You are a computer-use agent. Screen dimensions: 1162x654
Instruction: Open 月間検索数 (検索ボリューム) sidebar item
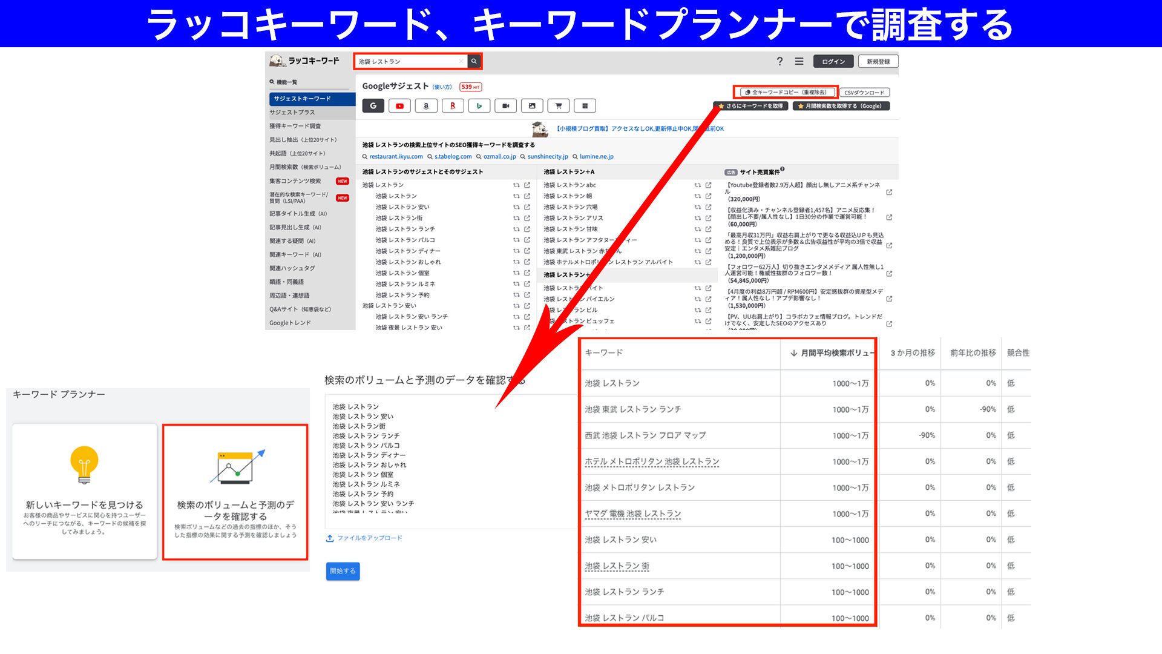tap(305, 167)
